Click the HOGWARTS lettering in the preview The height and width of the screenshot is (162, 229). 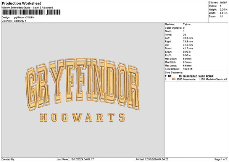click(x=82, y=117)
